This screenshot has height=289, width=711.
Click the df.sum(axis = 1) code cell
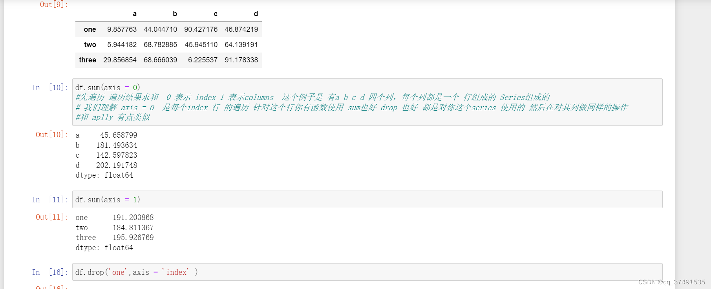(367, 200)
